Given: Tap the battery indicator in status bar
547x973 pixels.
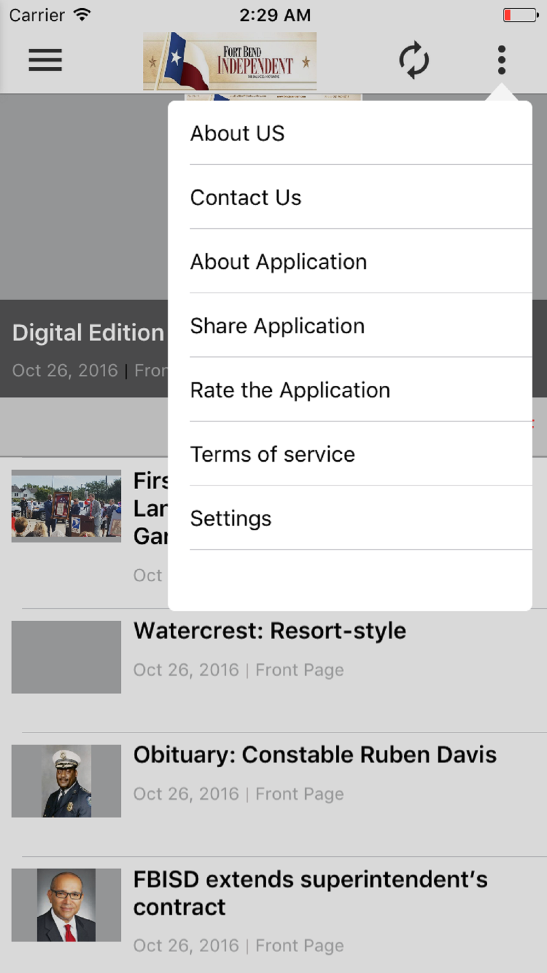Looking at the screenshot, I should click(x=521, y=15).
